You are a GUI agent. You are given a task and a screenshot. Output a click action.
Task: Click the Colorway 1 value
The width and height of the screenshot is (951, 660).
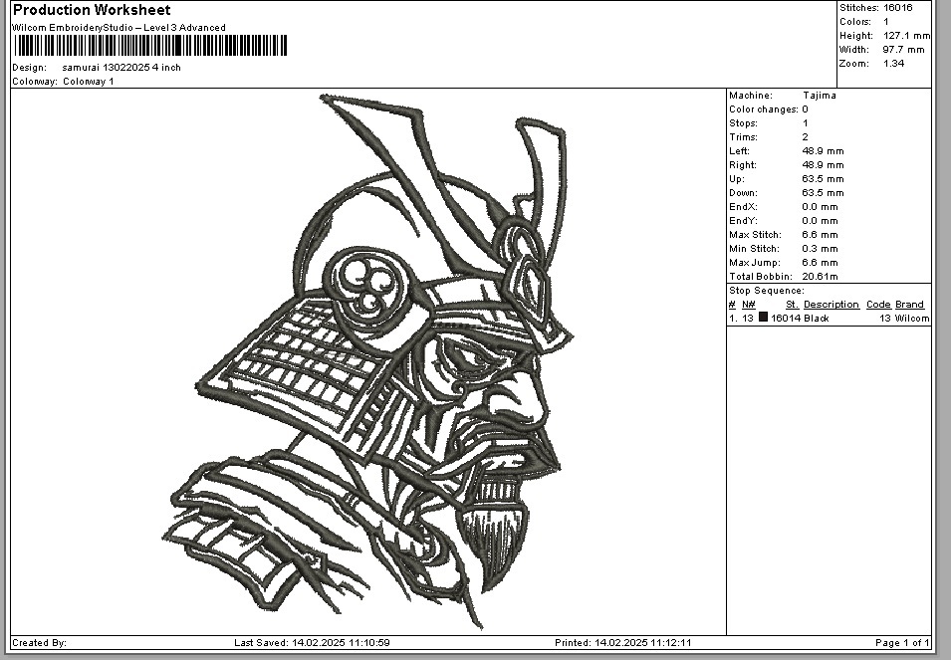point(89,82)
